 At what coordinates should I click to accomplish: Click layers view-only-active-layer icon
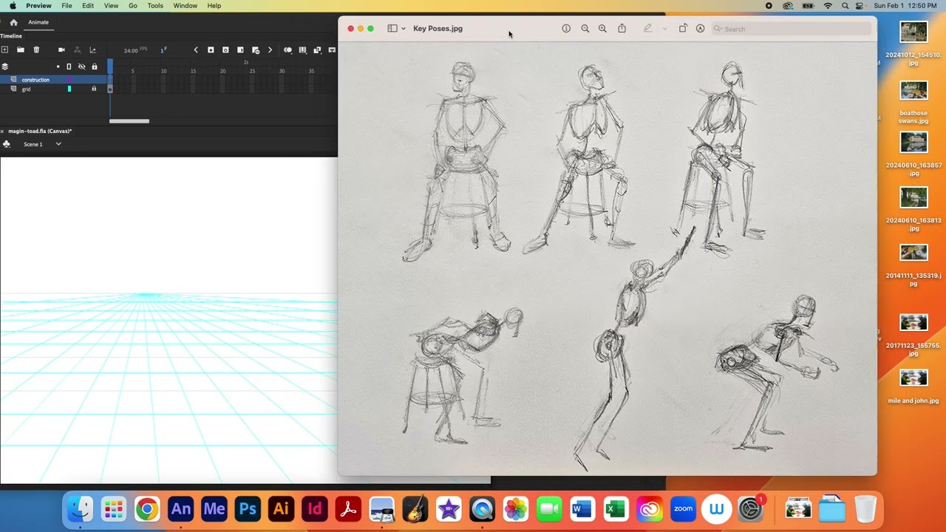click(4, 66)
